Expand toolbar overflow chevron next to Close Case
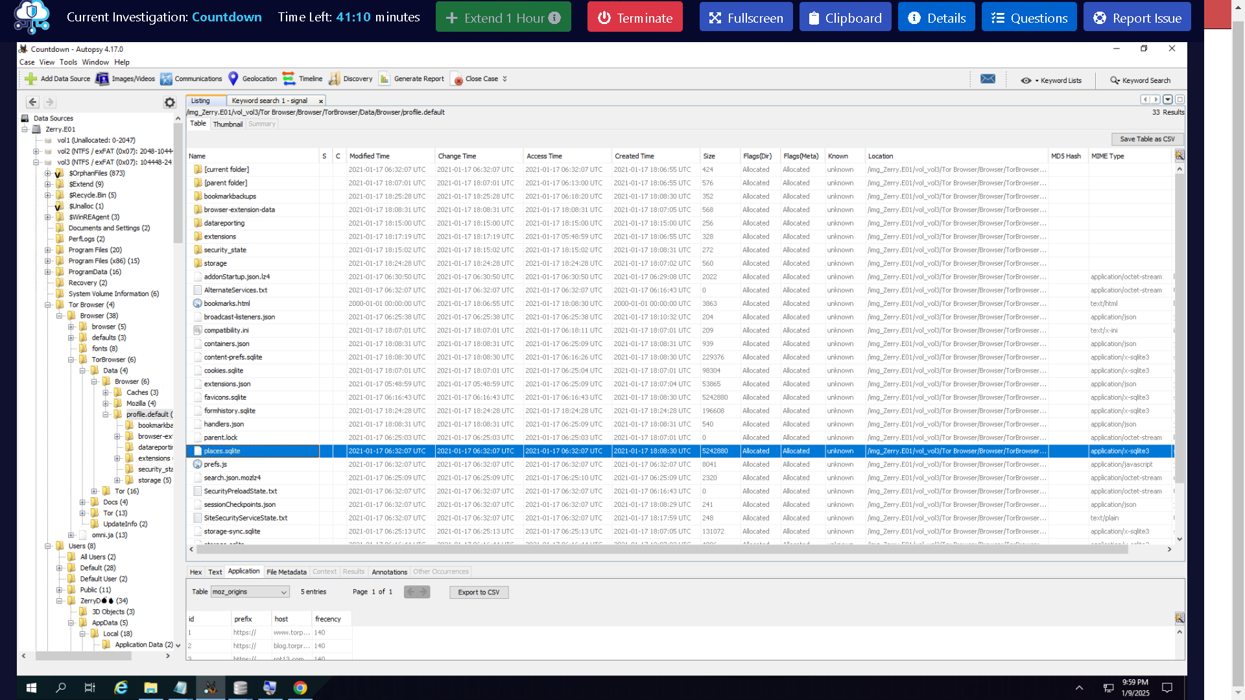The image size is (1245, 700). (504, 79)
